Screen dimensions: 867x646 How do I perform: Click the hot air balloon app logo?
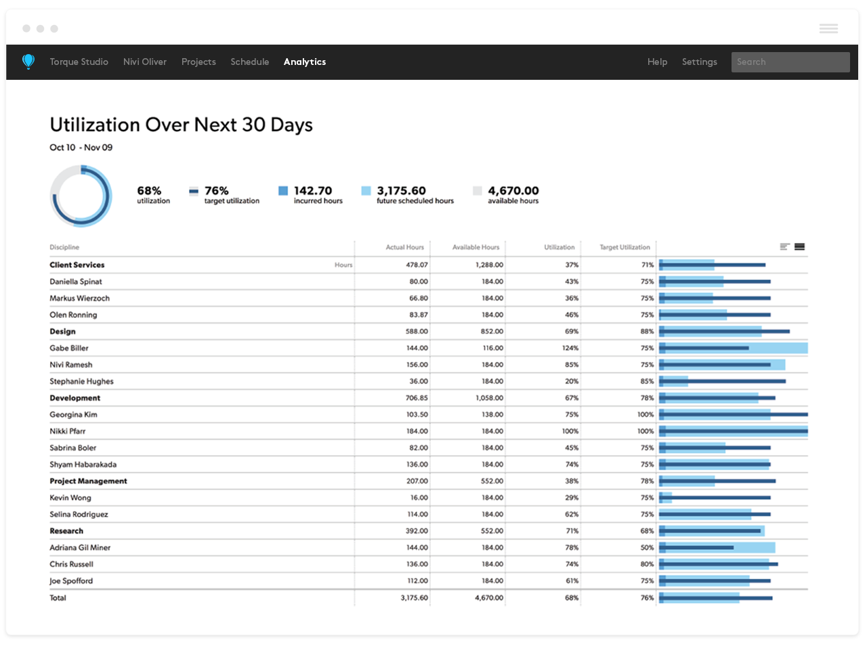(28, 62)
